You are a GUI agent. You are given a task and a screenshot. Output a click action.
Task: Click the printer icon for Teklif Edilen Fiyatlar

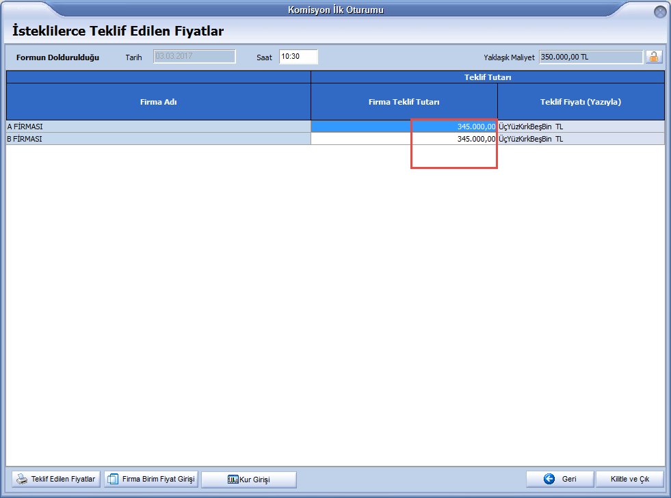[22, 479]
